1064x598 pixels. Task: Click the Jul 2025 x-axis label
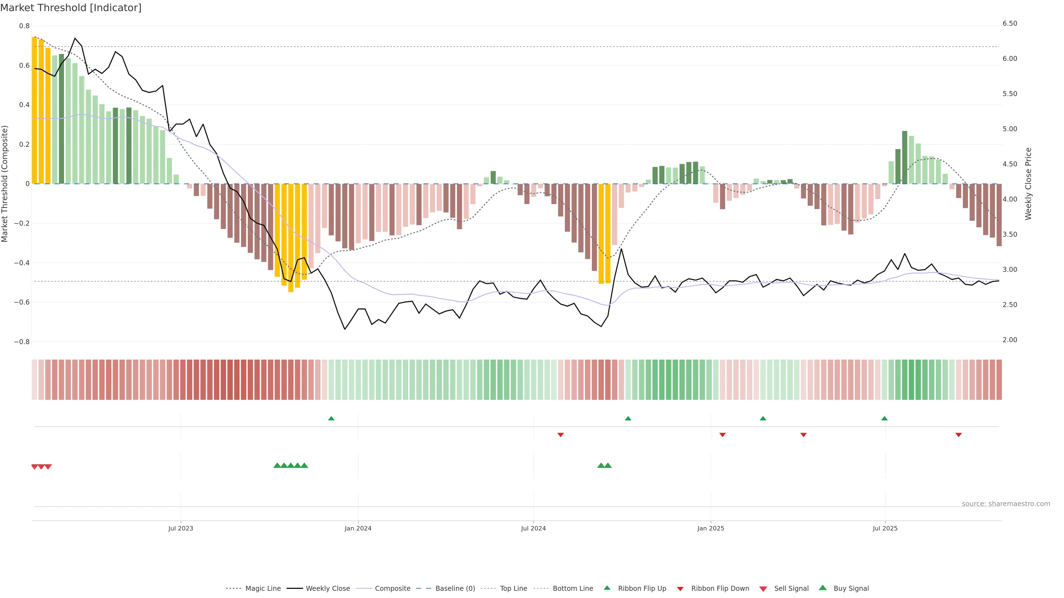tap(885, 528)
